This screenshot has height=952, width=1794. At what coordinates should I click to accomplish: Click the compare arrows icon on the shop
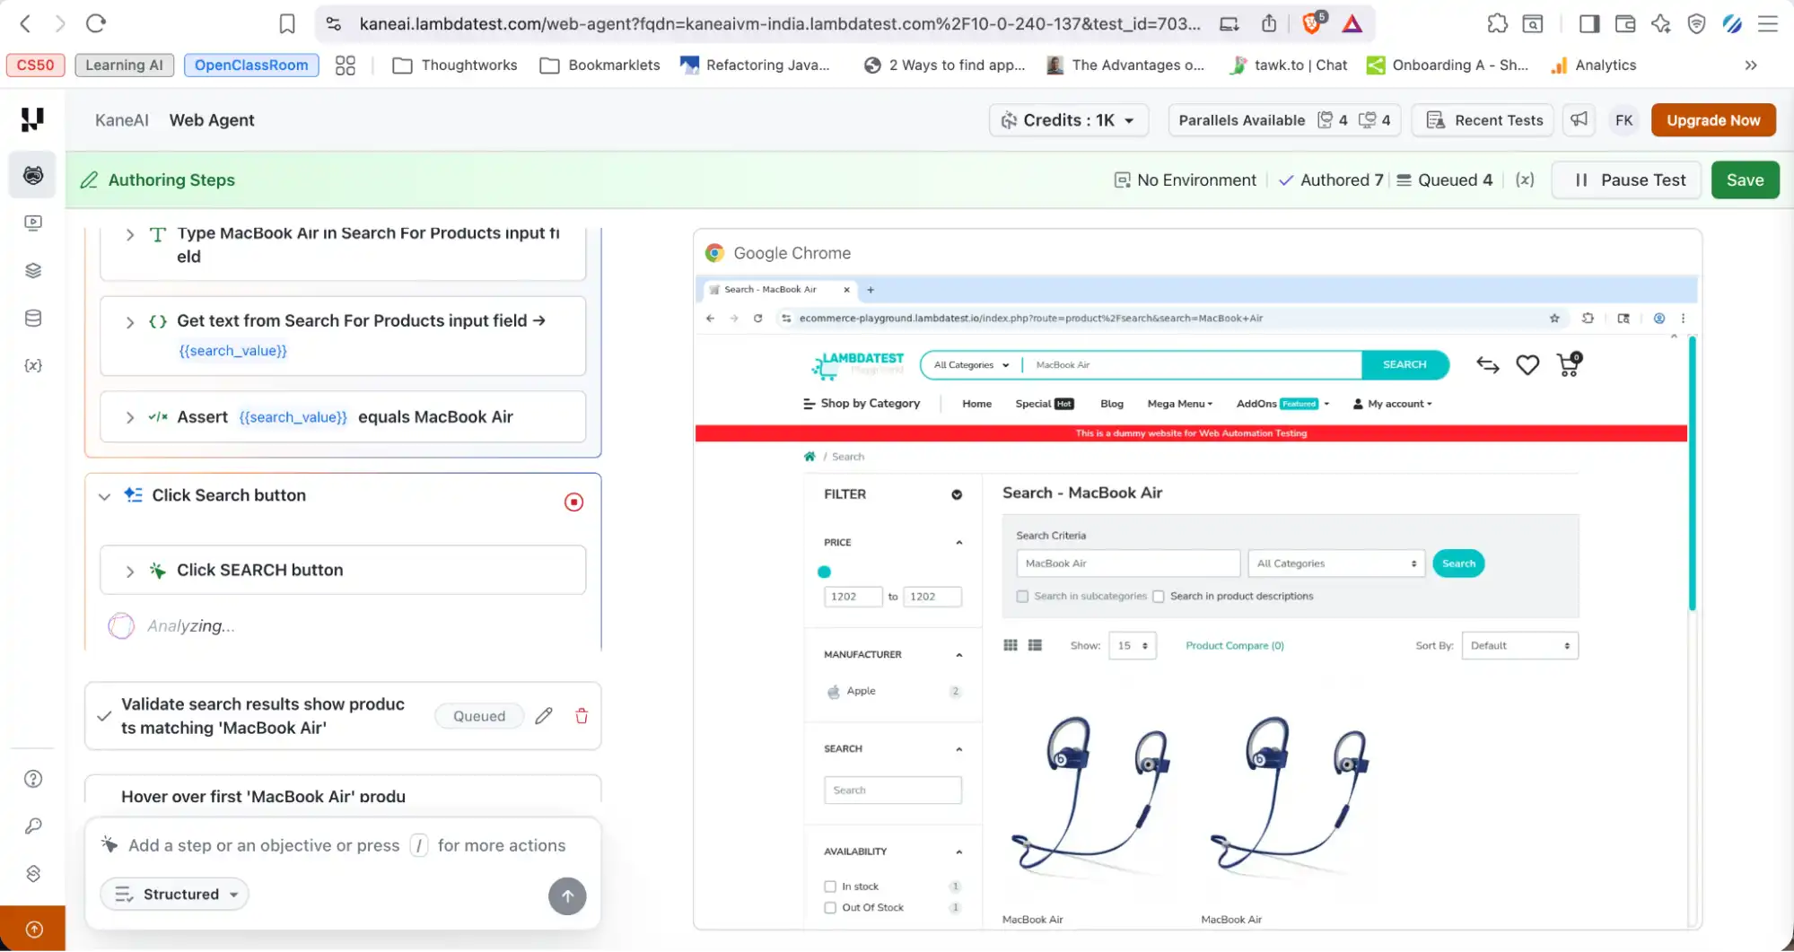click(x=1487, y=364)
